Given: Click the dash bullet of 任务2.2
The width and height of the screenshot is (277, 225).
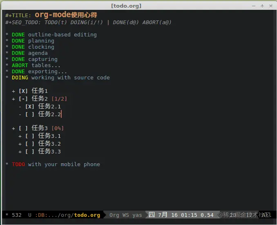Looking at the screenshot, I should (20, 115).
